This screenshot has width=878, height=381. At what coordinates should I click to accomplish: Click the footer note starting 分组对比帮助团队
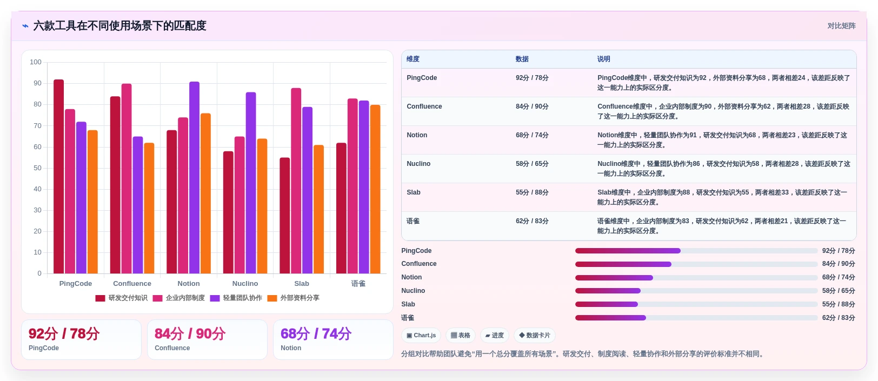(x=583, y=354)
